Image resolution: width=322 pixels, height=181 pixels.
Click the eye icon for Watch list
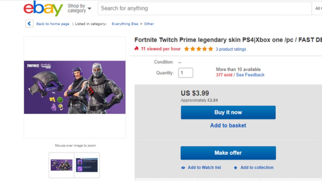183,168
